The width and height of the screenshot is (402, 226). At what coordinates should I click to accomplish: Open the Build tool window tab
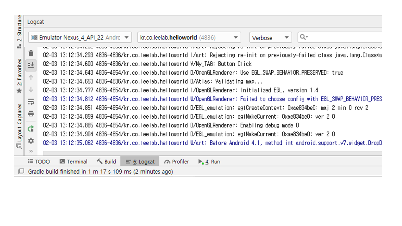(106, 162)
